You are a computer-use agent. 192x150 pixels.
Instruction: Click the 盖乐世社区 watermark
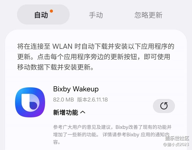coord(177,138)
